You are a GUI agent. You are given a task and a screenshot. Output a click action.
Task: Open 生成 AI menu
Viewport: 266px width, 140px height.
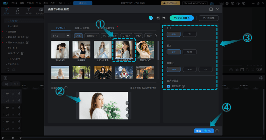click(30, 3)
